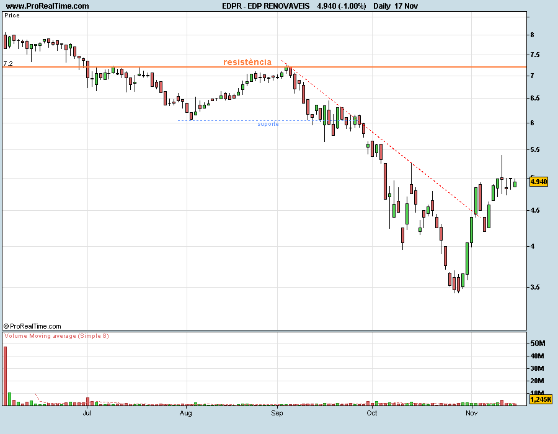Screen dimensions: 558x434
Task: Click the Price panel label
Action: coord(12,15)
